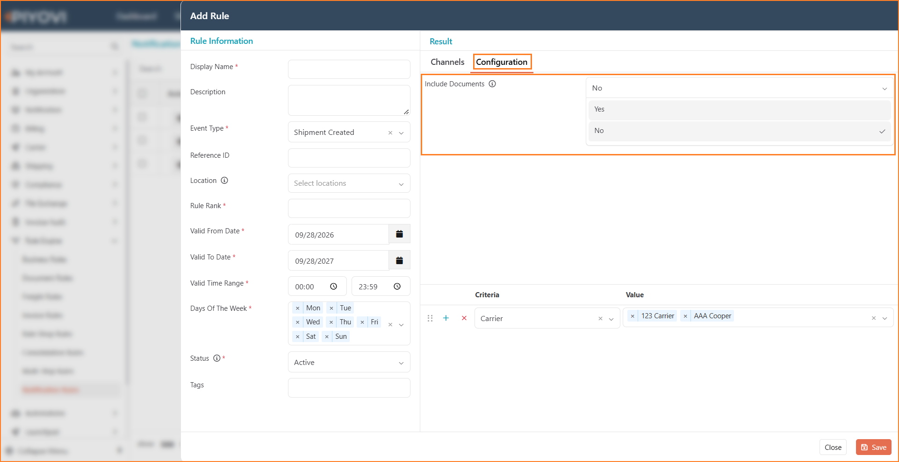Expand the Event Type dropdown
The width and height of the screenshot is (899, 462).
pyautogui.click(x=401, y=133)
